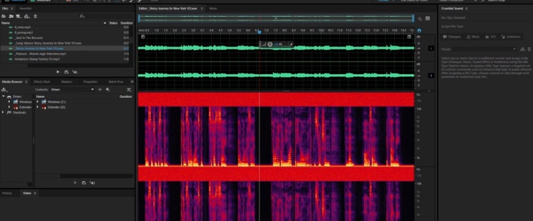Expand the Shortcuts tree item
The width and height of the screenshot is (533, 221).
pos(3,112)
